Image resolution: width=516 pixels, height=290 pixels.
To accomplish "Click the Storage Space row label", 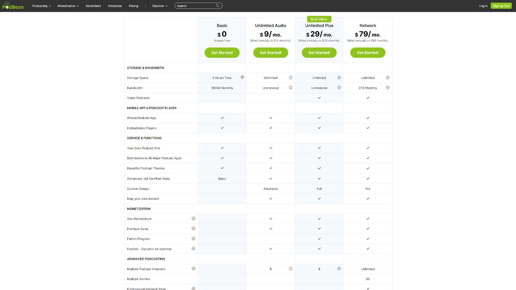I will [x=137, y=78].
